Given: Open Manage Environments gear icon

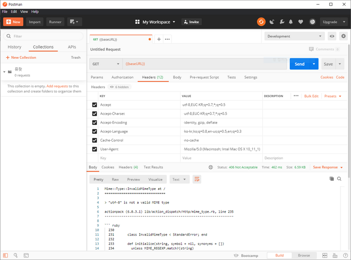Looking at the screenshot, I should pos(343,36).
